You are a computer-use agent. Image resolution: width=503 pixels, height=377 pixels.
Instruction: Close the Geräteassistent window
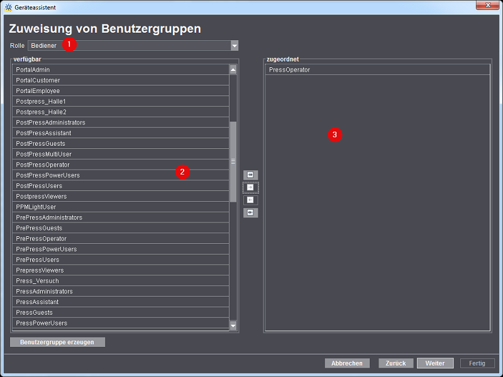click(x=487, y=6)
